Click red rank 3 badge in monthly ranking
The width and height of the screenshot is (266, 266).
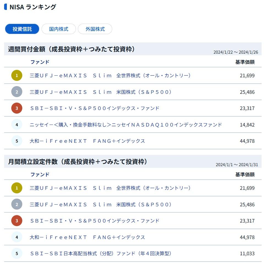17,221
